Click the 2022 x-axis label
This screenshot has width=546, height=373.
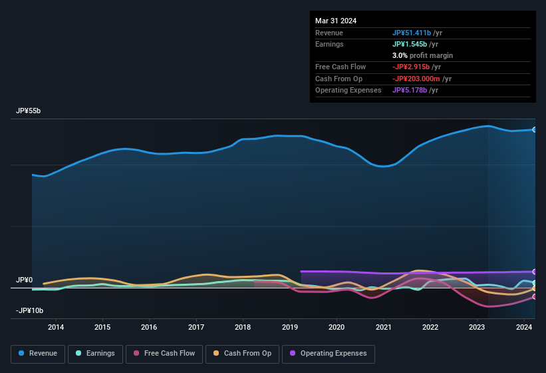(430, 327)
